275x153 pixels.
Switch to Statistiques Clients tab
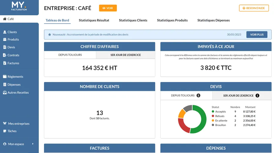point(133,21)
